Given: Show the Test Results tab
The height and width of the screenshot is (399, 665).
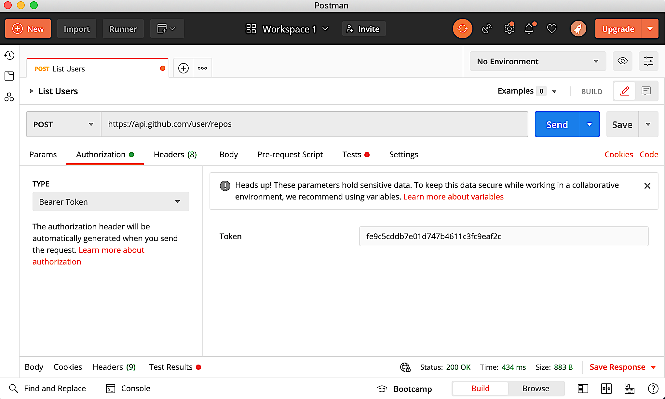Looking at the screenshot, I should pos(175,367).
